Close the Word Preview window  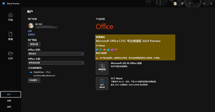coord(211,3)
